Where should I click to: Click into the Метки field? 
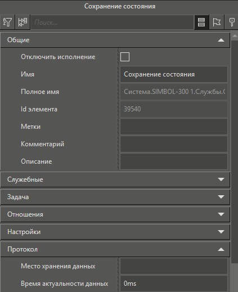[x=174, y=127]
